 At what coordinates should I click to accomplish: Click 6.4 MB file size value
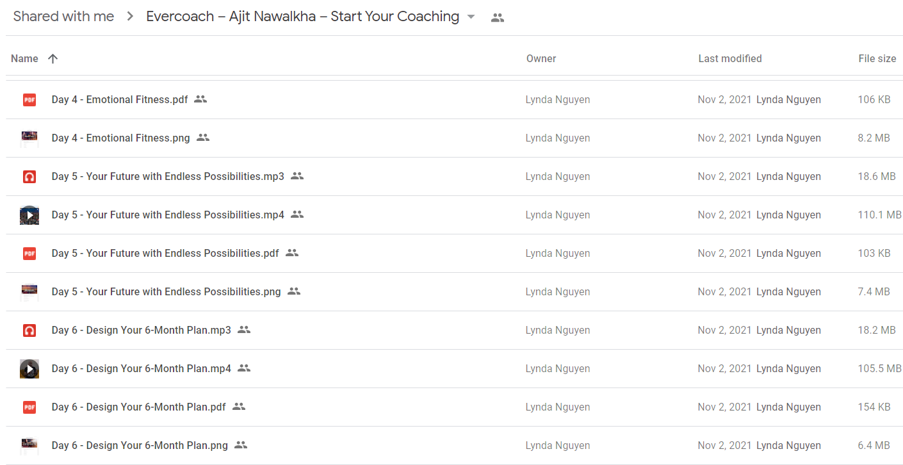pyautogui.click(x=874, y=445)
